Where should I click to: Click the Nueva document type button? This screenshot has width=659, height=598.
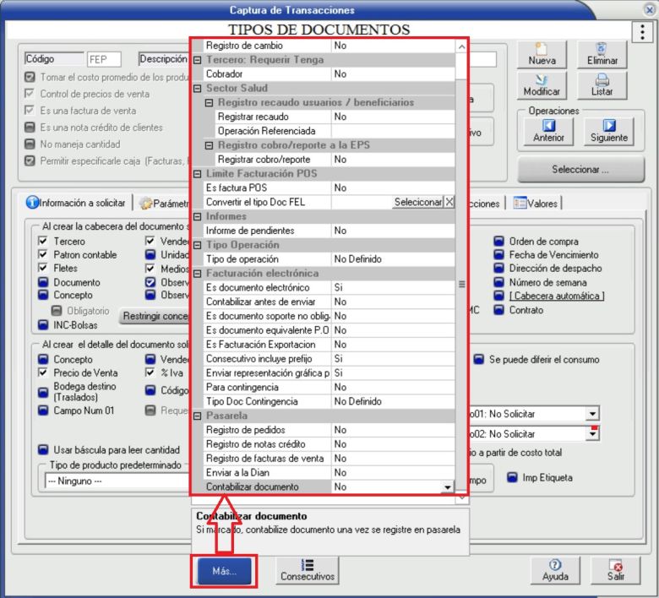pos(542,55)
